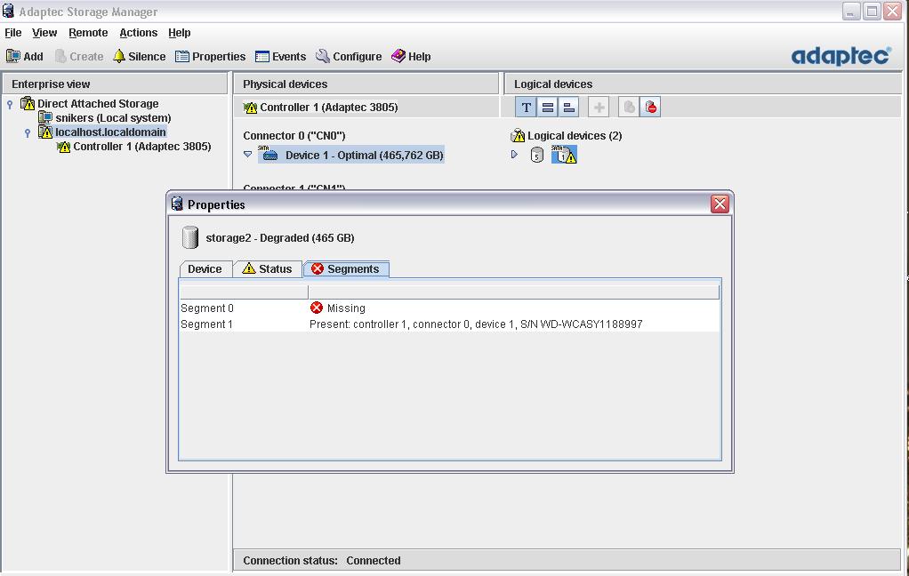Toggle full size capacity view button
909x576 pixels.
(548, 108)
